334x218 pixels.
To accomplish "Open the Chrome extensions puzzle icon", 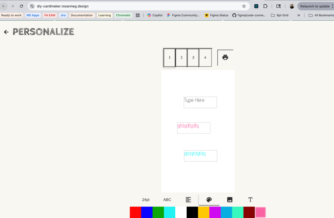I will (x=265, y=6).
